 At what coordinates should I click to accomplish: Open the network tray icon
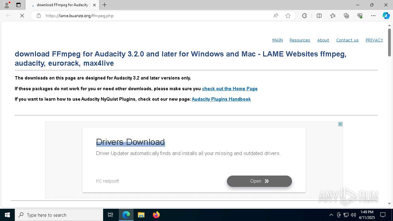click(x=346, y=215)
